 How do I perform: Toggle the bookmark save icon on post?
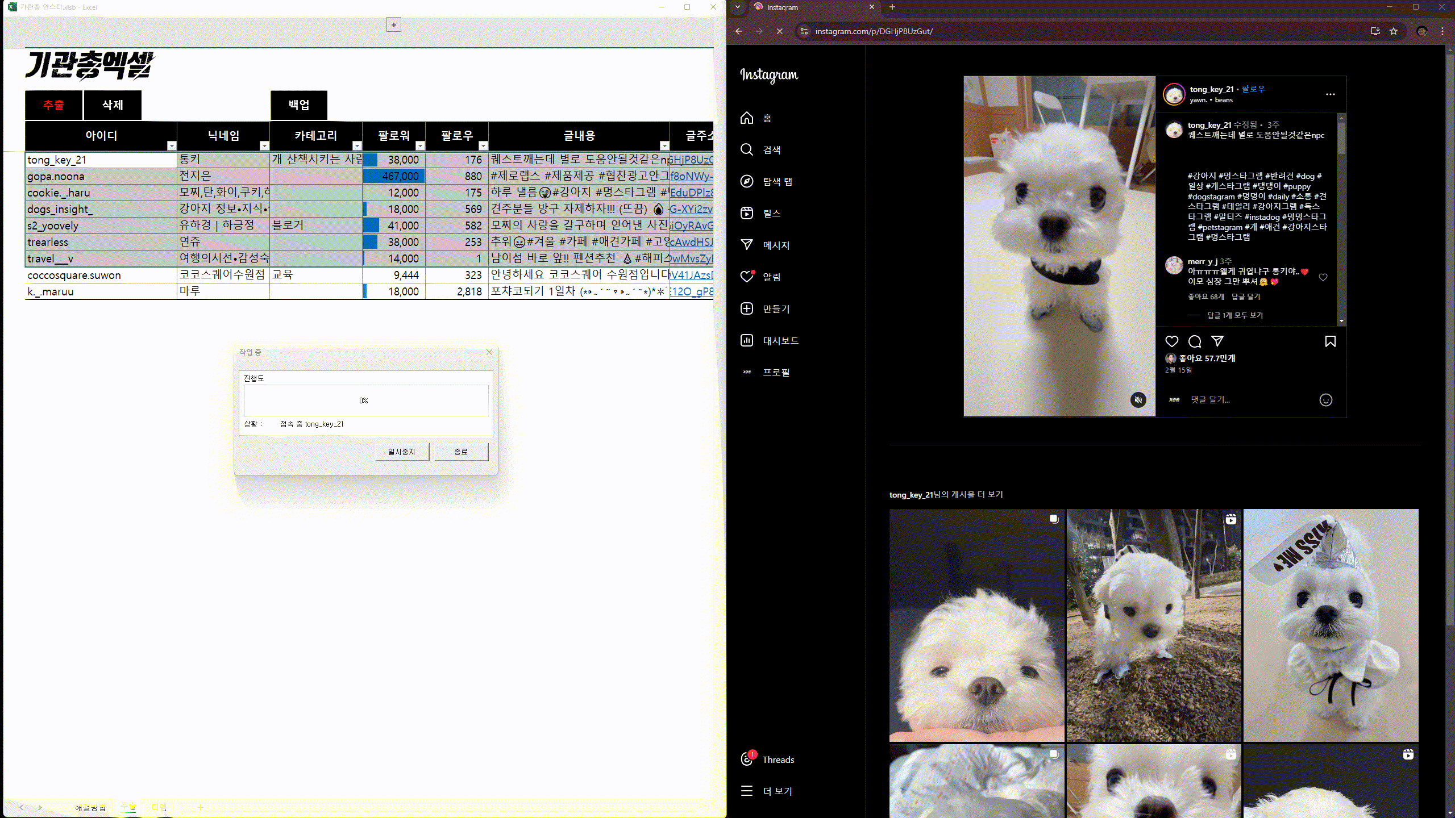click(1330, 341)
